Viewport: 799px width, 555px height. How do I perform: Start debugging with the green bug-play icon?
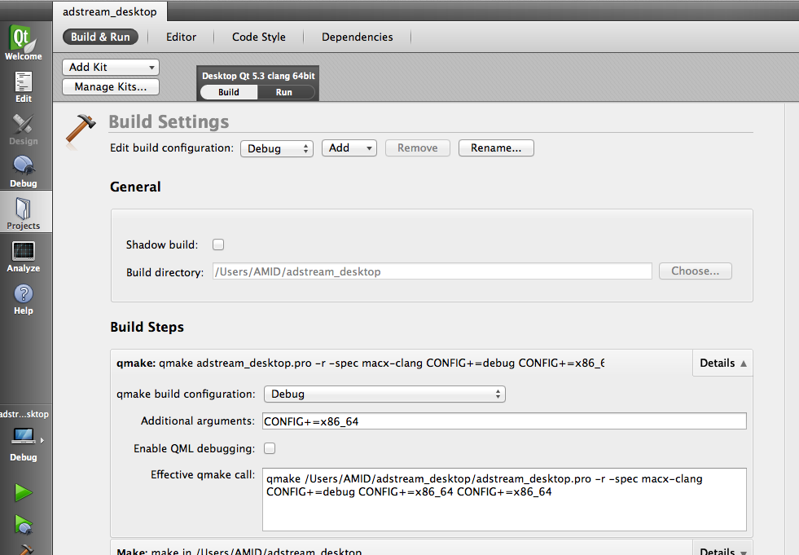point(24,524)
